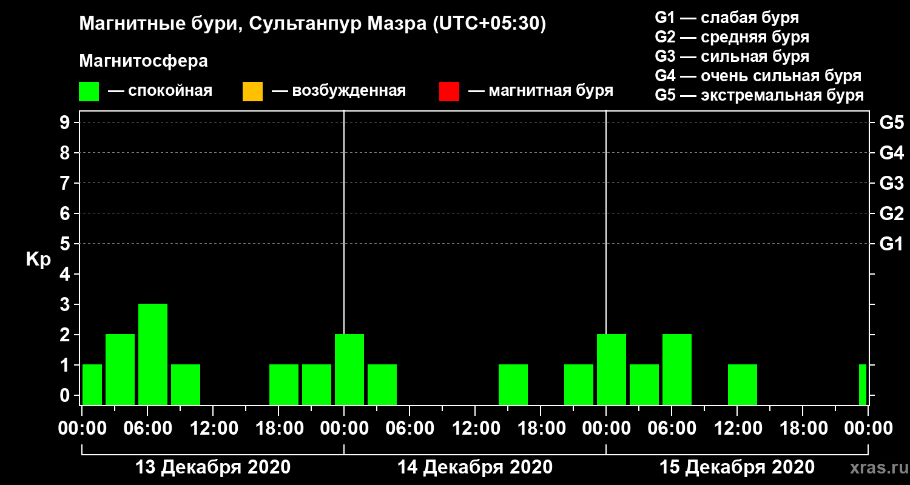Click the '— спокойная' legend label

coord(160,92)
